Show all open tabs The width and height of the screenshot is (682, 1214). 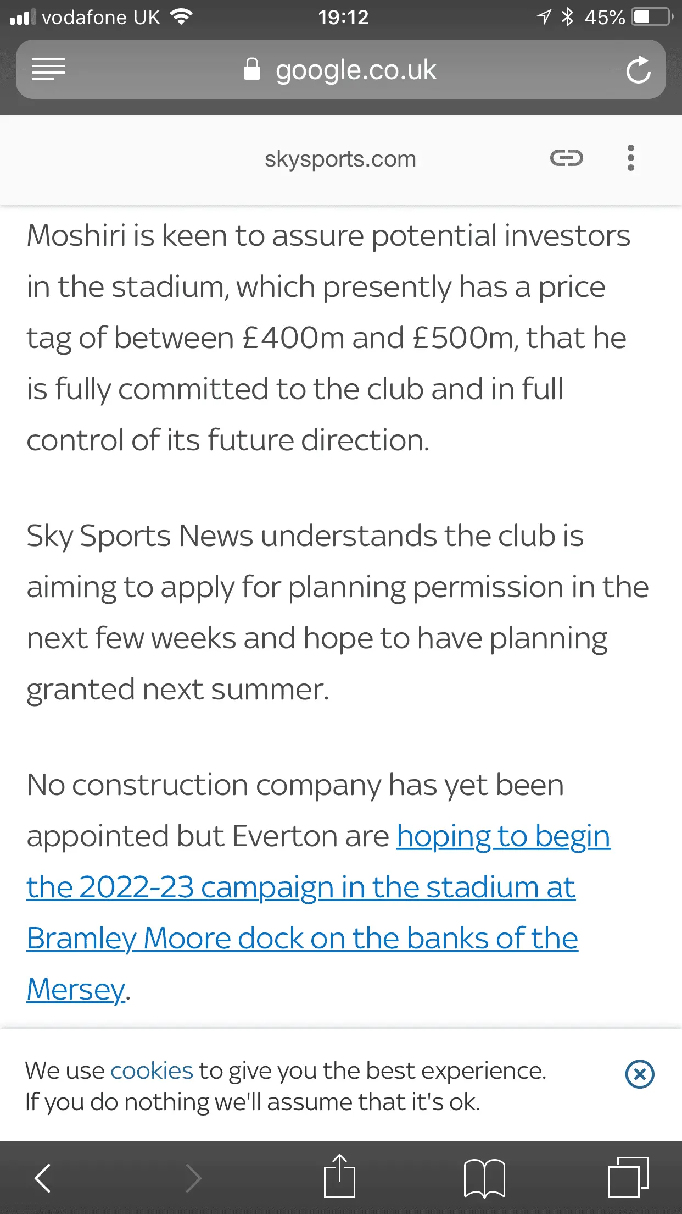tap(628, 1178)
